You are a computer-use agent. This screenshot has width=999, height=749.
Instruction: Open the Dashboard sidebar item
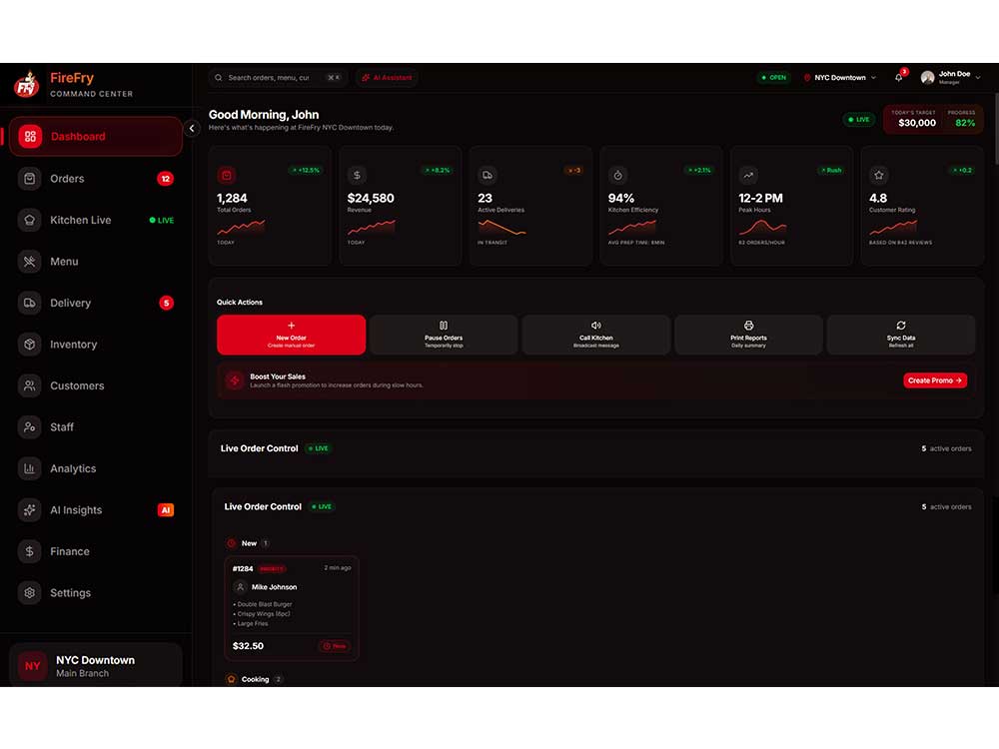click(96, 136)
